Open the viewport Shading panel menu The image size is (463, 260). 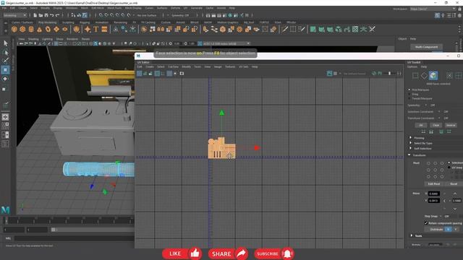pos(33,39)
